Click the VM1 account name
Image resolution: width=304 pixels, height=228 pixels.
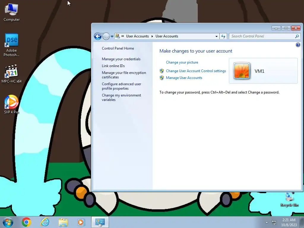pyautogui.click(x=259, y=71)
